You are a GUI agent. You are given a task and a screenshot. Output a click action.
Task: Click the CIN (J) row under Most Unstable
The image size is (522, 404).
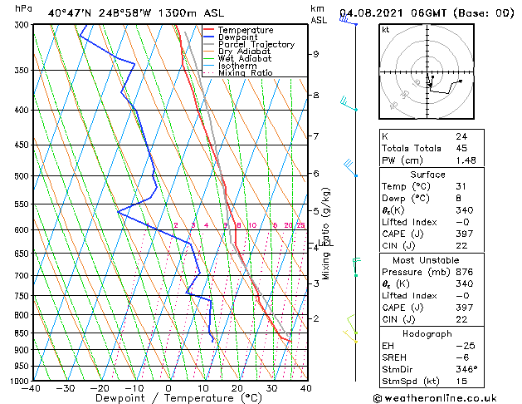click(x=432, y=319)
